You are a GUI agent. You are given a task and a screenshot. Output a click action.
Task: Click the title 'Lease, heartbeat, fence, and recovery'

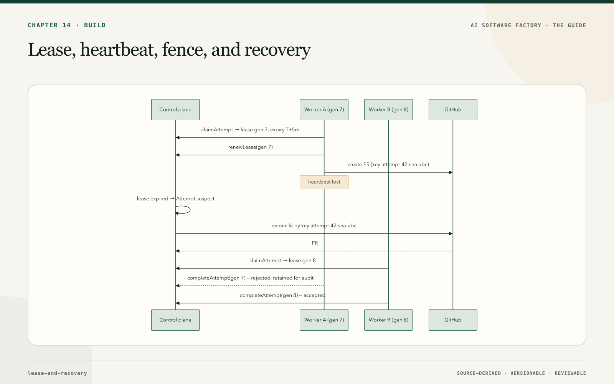point(169,50)
